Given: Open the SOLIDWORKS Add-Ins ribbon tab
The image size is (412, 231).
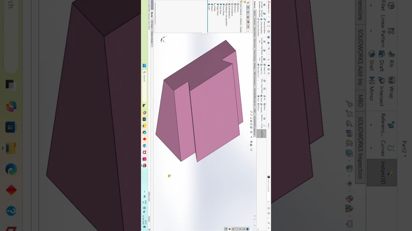Looking at the screenshot, I should (x=254, y=97).
